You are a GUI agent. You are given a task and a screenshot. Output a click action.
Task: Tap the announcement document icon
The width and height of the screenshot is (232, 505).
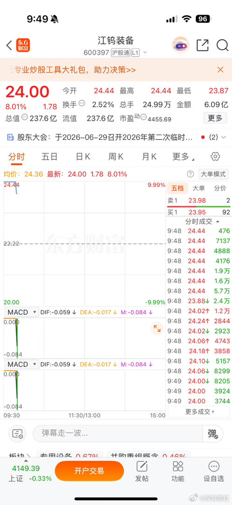pos(10,137)
